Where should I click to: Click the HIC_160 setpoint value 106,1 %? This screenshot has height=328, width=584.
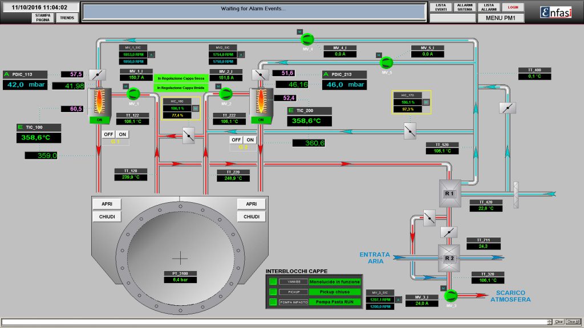coord(178,108)
